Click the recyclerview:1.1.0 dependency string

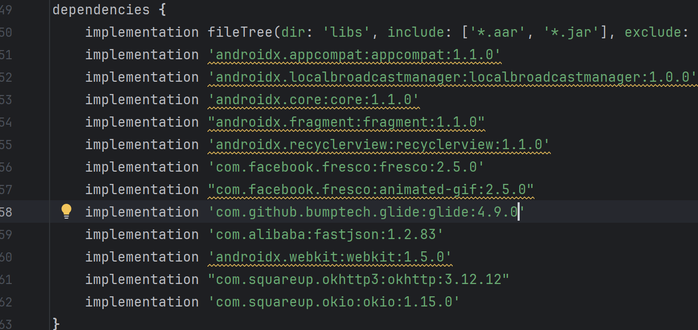(379, 145)
